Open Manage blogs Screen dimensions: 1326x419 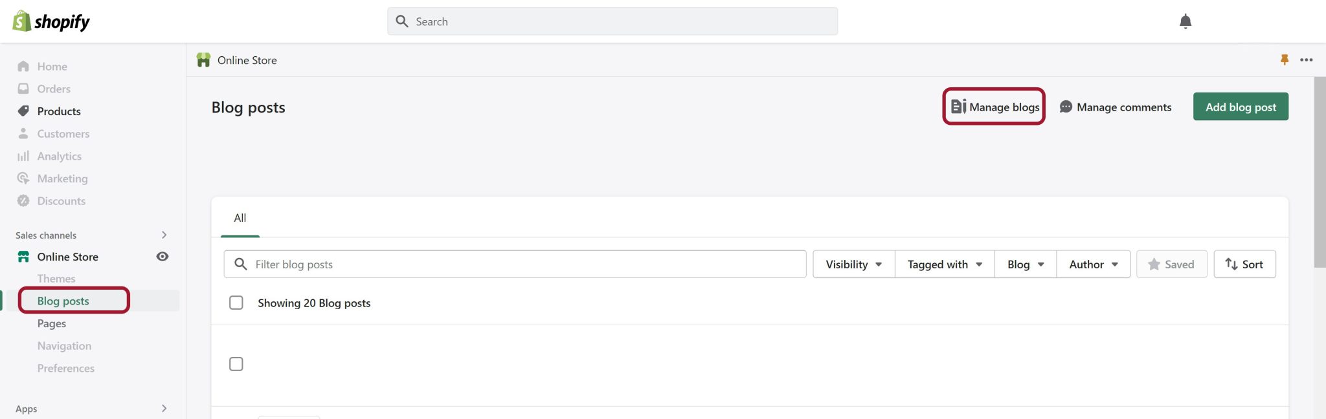[994, 107]
